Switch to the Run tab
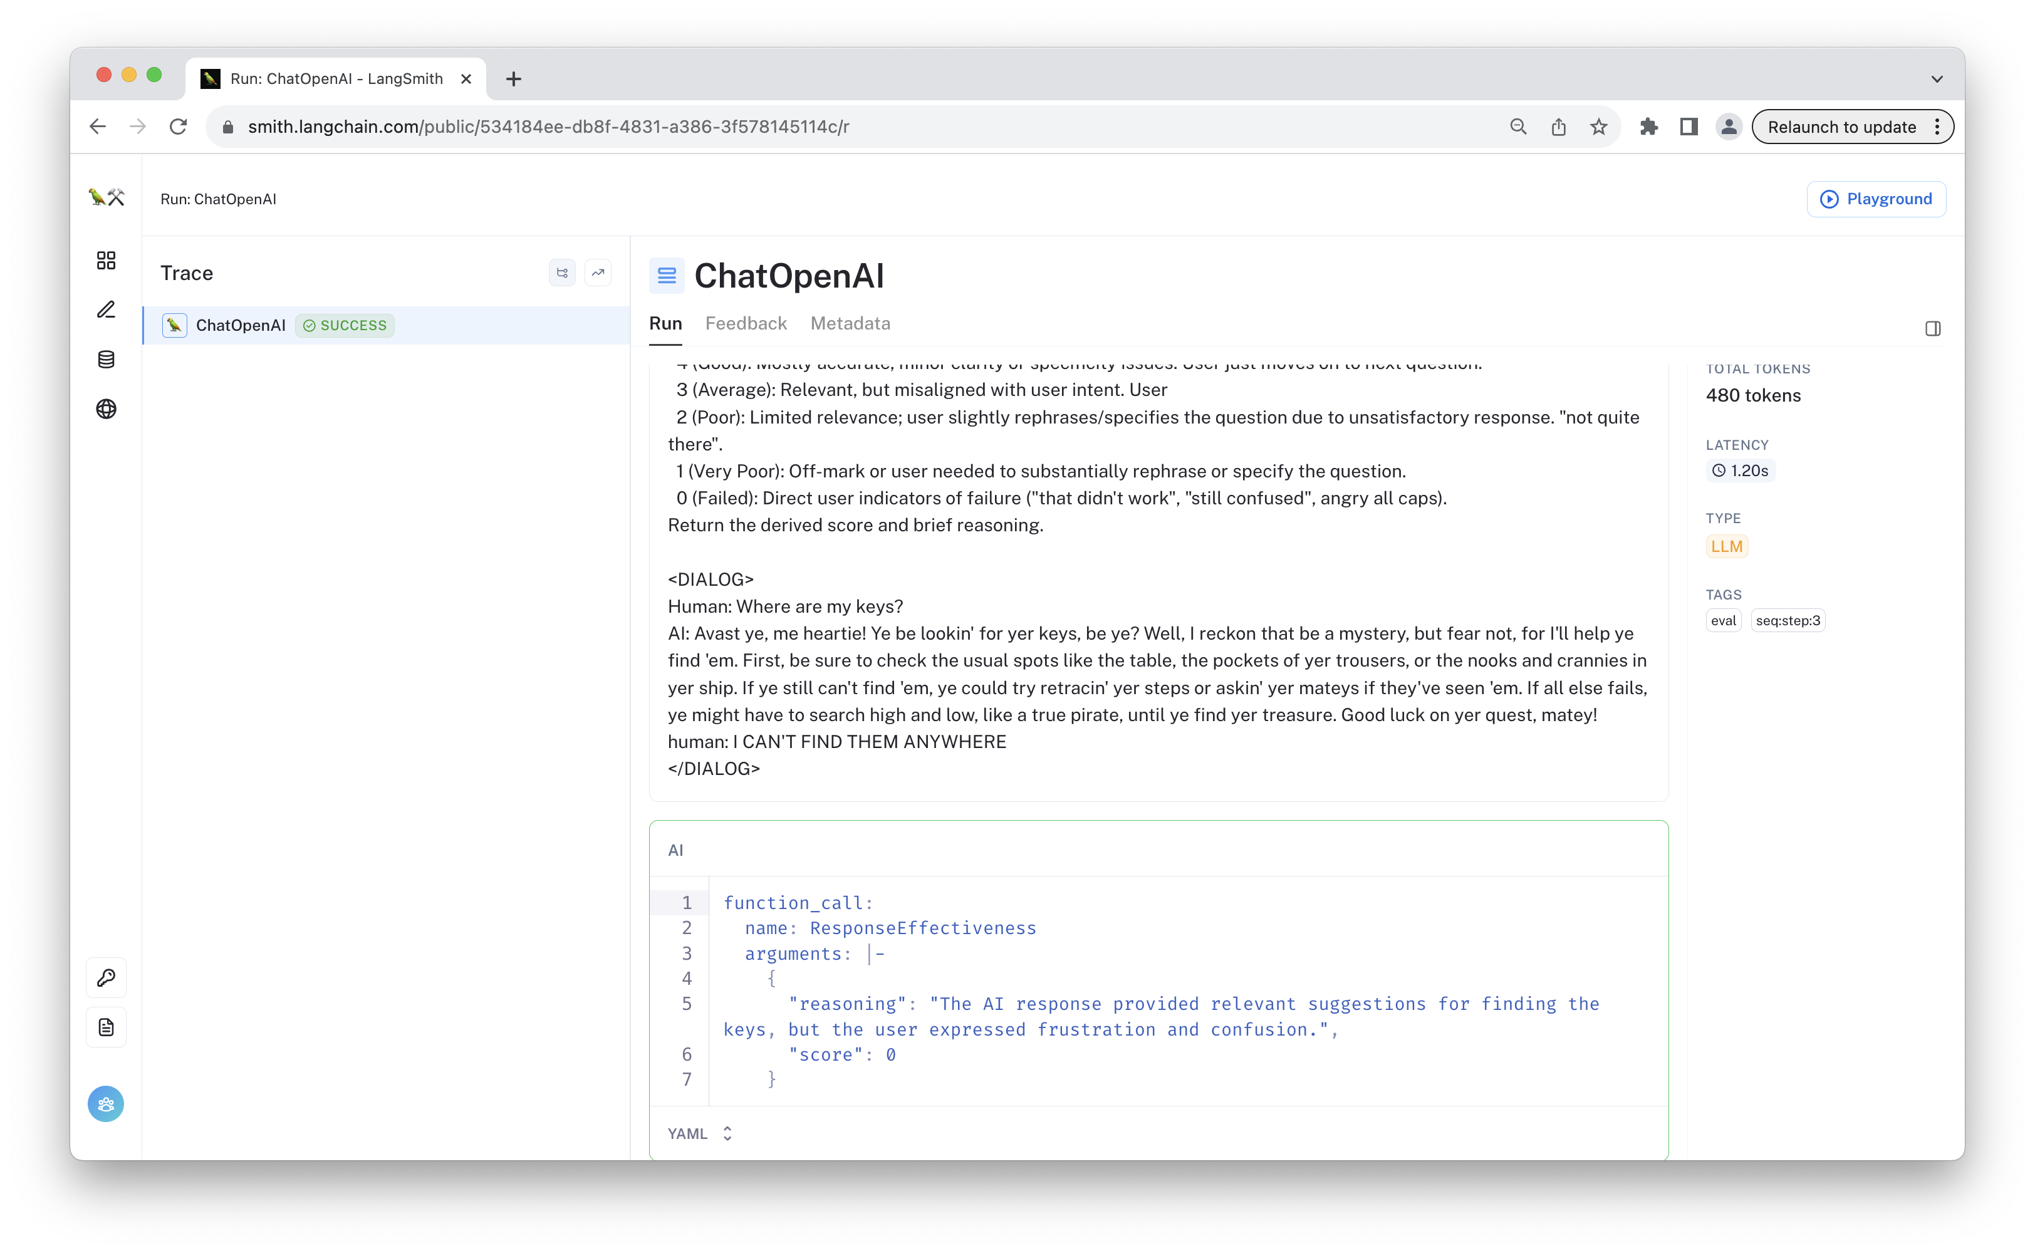2035x1253 pixels. coord(665,323)
